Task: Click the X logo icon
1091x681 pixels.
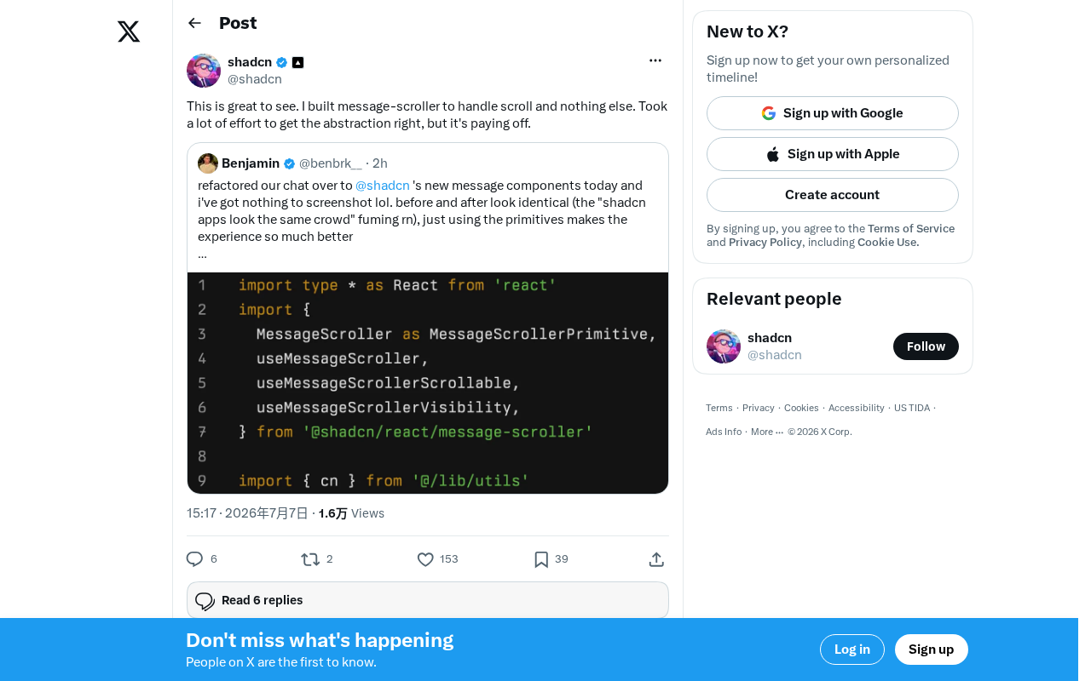Action: tap(129, 31)
